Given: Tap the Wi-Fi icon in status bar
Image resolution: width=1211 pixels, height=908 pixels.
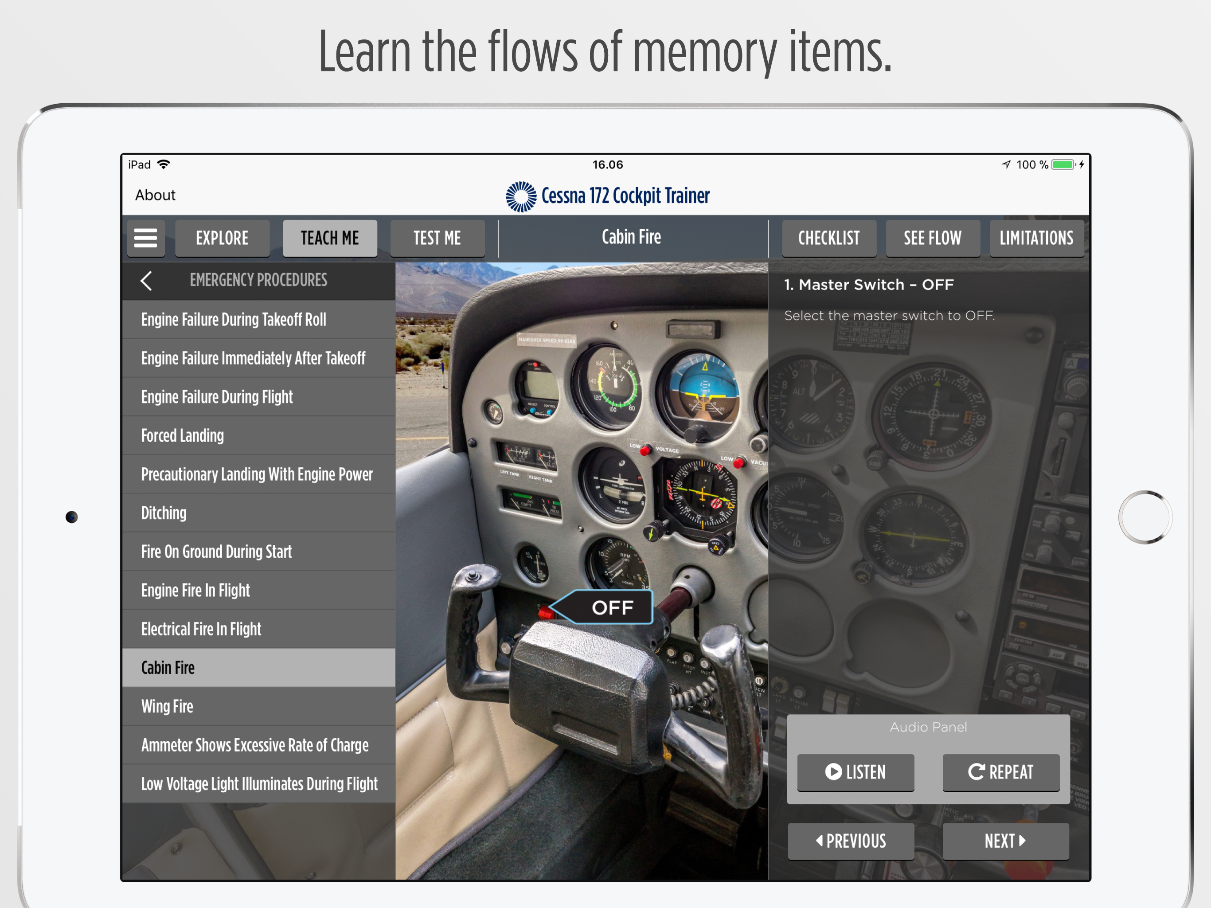Looking at the screenshot, I should 164,164.
